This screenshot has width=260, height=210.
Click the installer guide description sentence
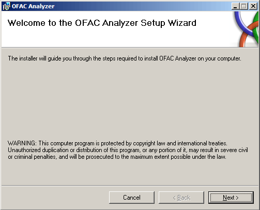125,58
